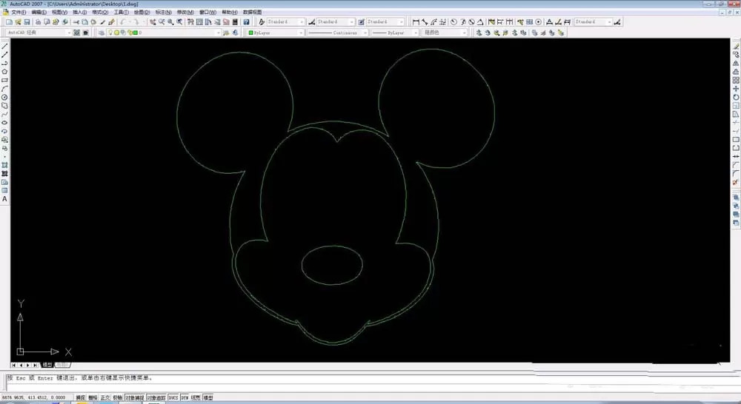Select the Ellipse draw tool
The height and width of the screenshot is (404, 741).
tap(4, 123)
